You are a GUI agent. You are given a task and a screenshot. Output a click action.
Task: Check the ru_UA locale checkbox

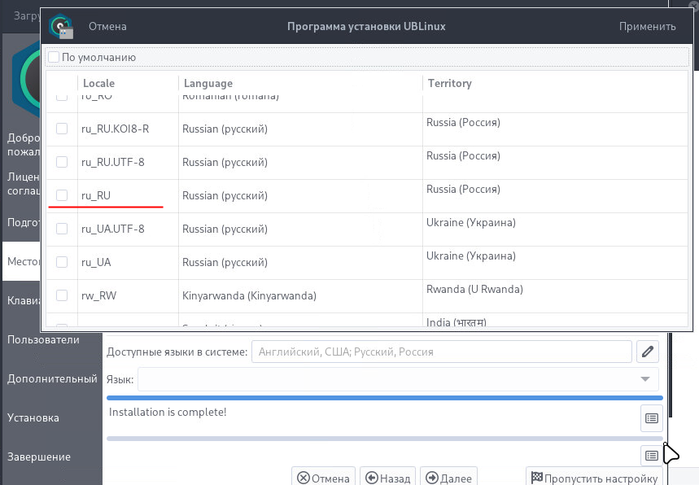pos(62,263)
